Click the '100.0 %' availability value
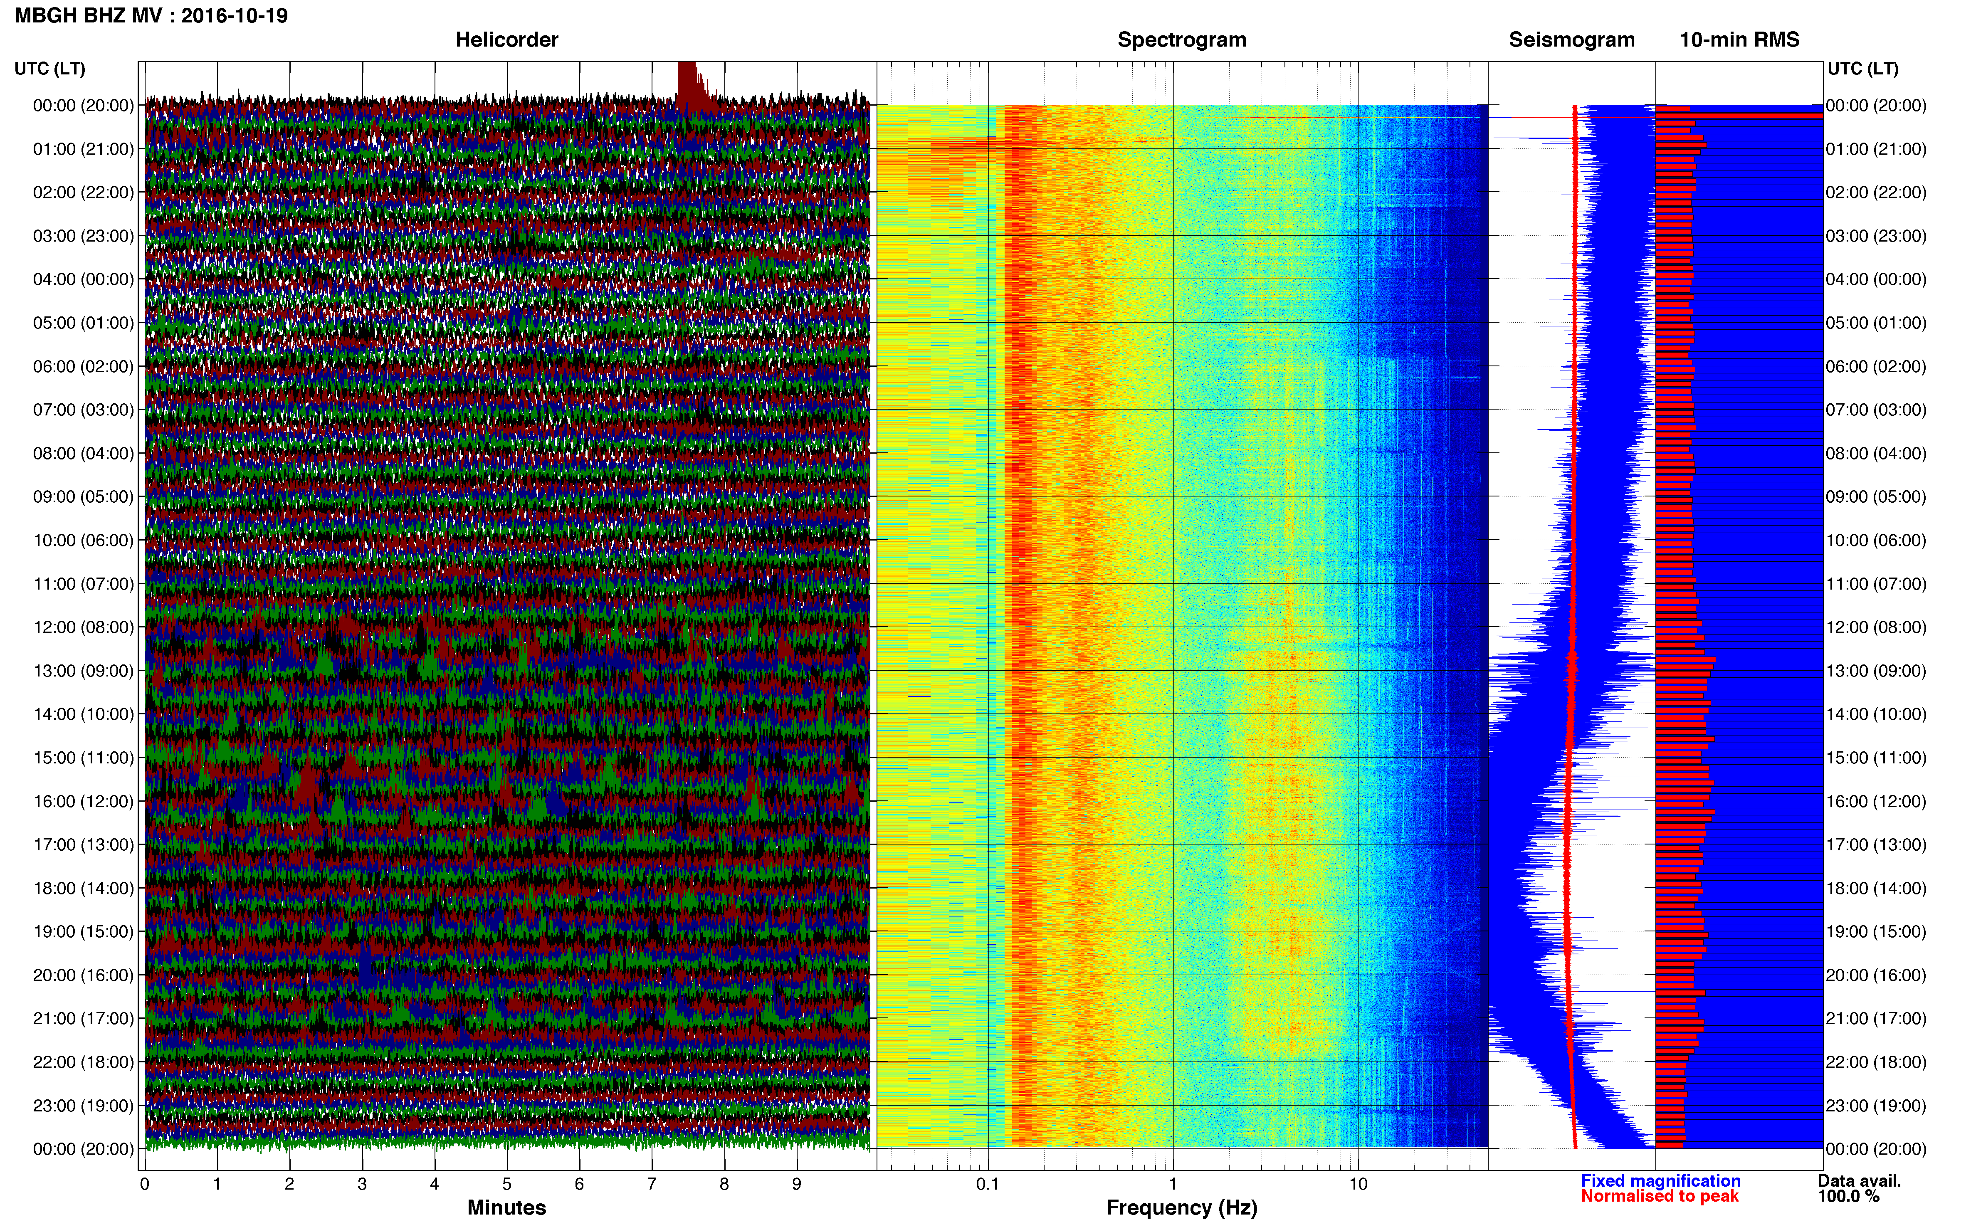 pos(1848,1196)
